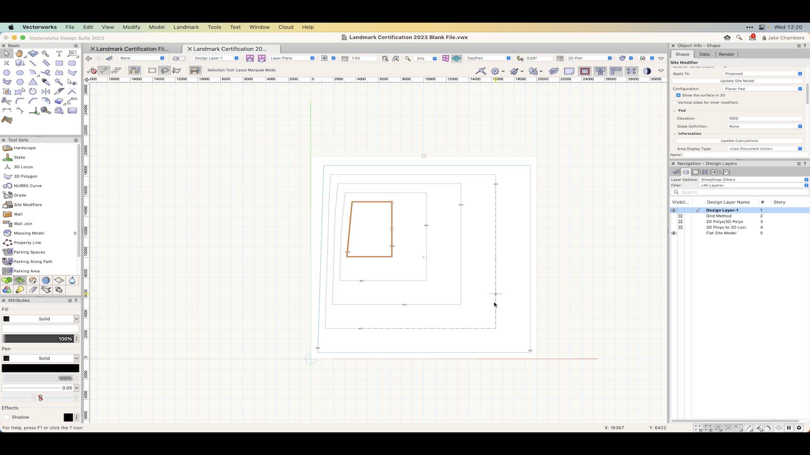Switch to the Render tab
The height and width of the screenshot is (455, 810).
point(726,54)
